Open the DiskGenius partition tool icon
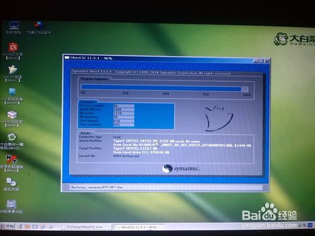This screenshot has height=236, width=315. pos(13,51)
